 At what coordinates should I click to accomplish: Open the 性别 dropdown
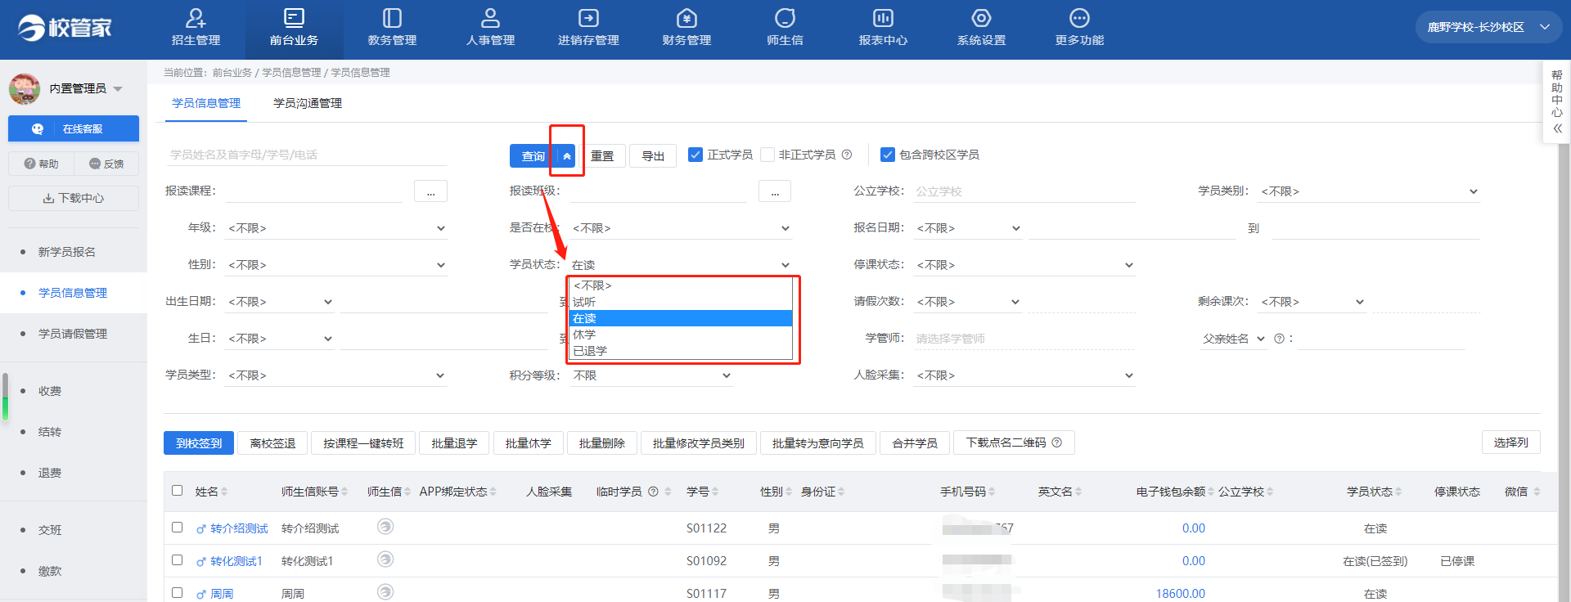(x=336, y=265)
